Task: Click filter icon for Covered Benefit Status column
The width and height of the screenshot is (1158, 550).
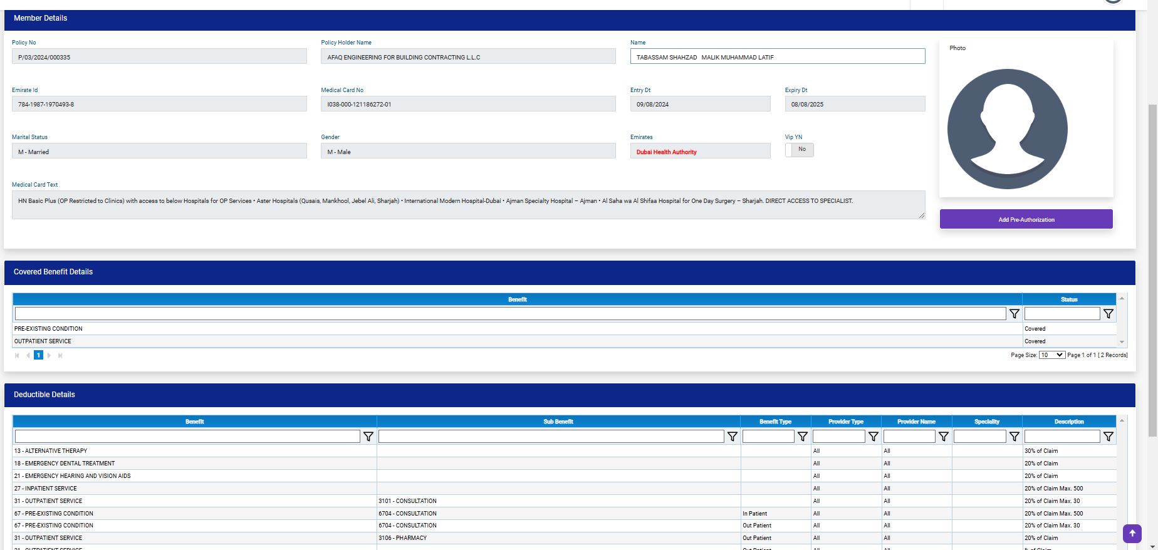Action: click(1108, 314)
